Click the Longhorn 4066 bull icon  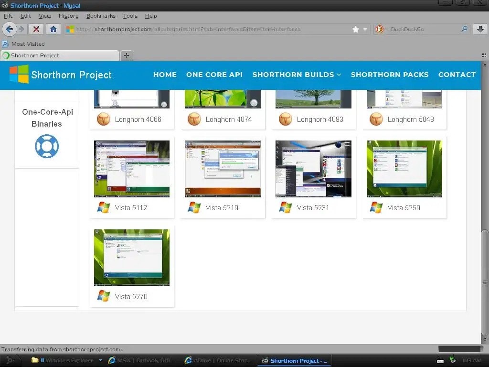pyautogui.click(x=104, y=119)
